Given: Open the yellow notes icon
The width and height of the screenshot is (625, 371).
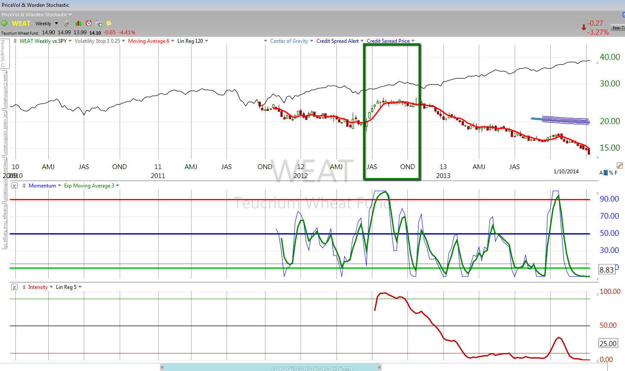Looking at the screenshot, I should (109, 24).
